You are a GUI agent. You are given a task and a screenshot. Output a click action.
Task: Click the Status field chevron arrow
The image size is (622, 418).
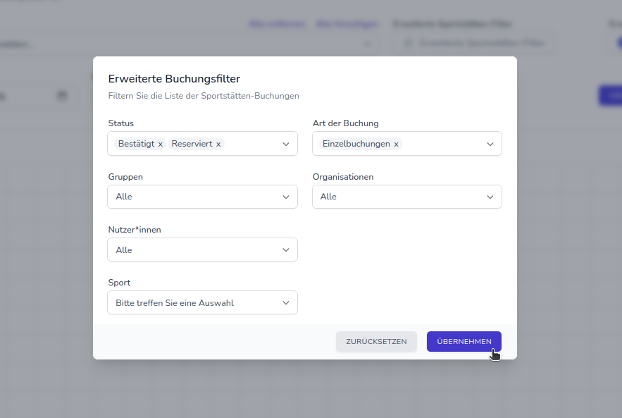(286, 144)
